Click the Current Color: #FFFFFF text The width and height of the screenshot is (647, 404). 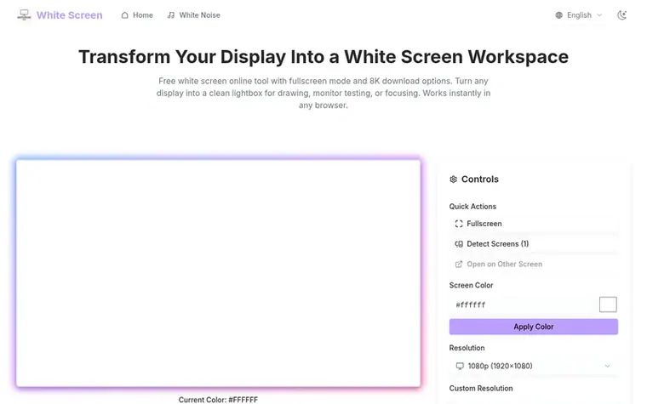click(x=218, y=400)
